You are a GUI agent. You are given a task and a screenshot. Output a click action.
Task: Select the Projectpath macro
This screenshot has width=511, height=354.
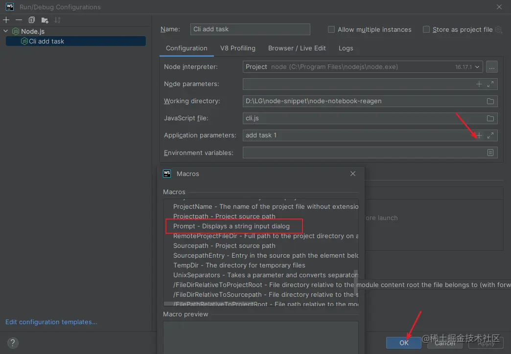pyautogui.click(x=261, y=216)
